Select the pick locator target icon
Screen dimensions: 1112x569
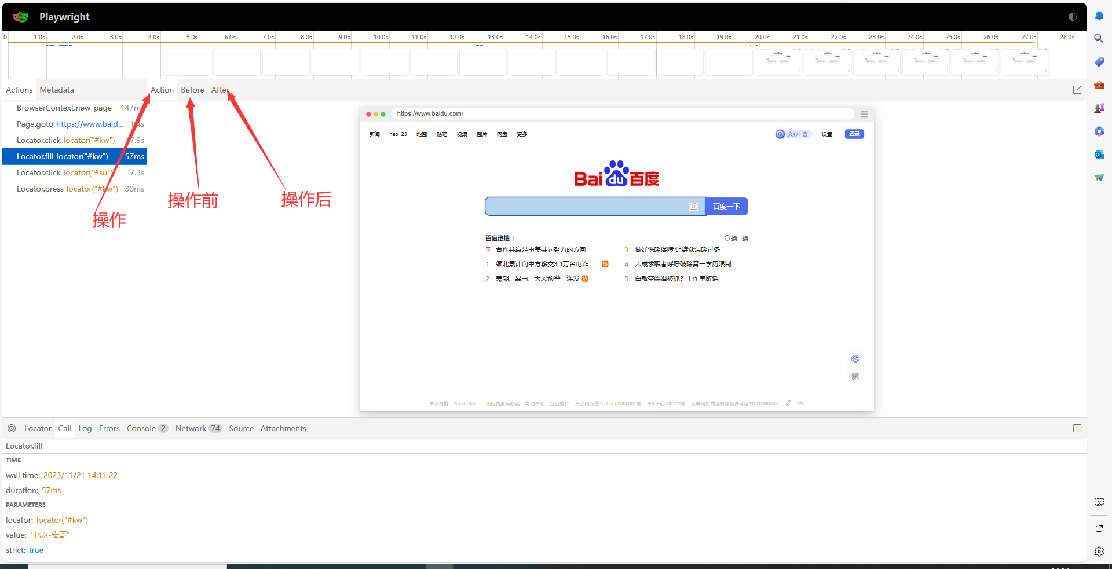(12, 428)
